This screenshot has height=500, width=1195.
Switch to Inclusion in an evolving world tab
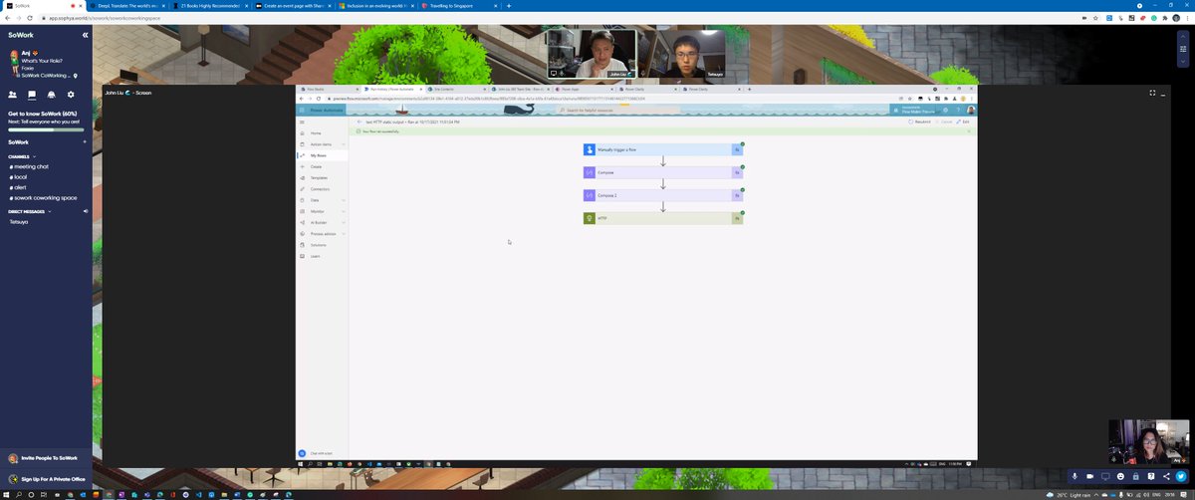click(x=376, y=5)
